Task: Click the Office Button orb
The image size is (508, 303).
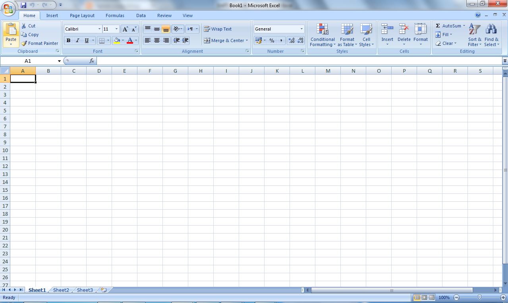Action: tap(8, 8)
